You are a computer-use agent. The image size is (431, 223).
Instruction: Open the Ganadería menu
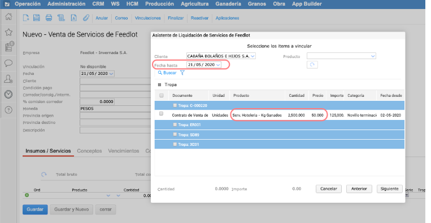228,4
